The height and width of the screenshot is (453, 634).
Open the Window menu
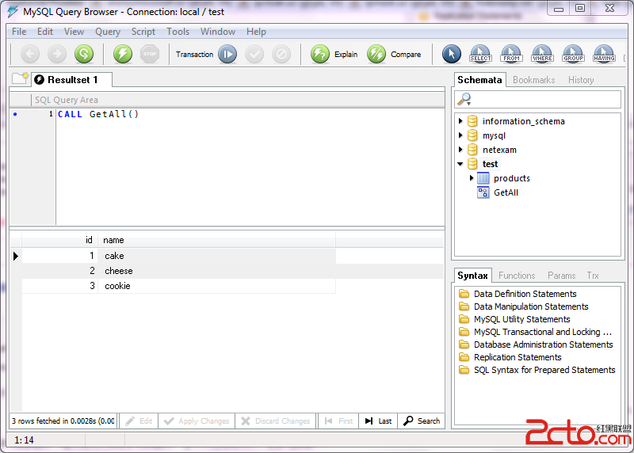coord(218,32)
